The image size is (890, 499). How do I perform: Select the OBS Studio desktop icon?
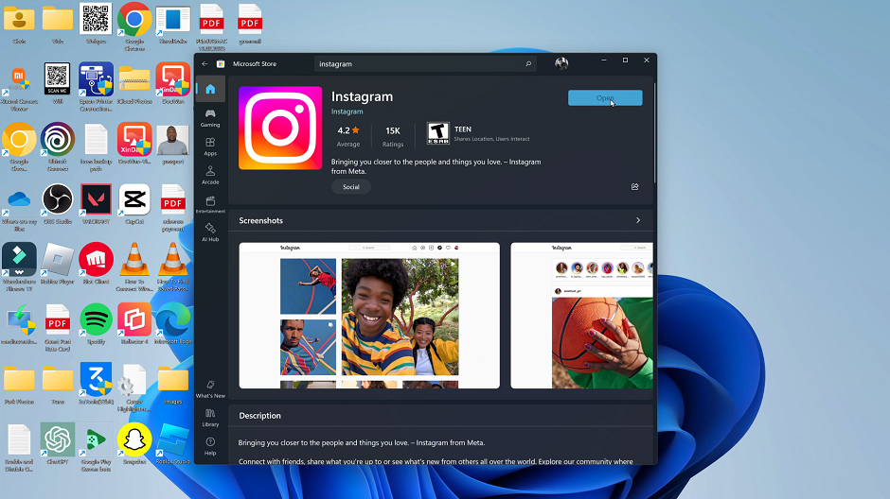click(58, 203)
